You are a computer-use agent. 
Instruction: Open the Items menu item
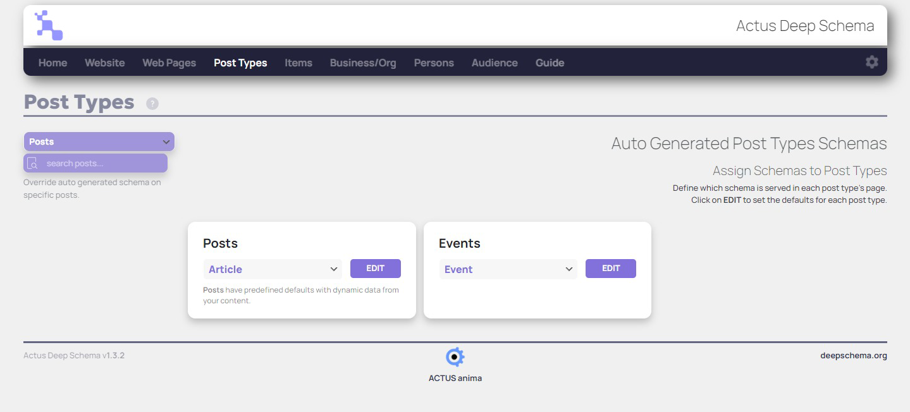coord(298,63)
